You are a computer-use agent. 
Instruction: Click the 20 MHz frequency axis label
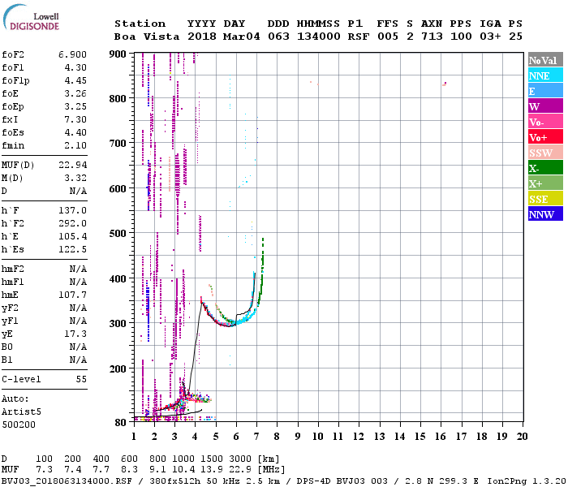[x=522, y=437]
